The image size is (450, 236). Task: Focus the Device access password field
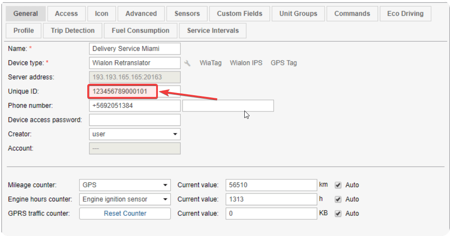pos(135,120)
